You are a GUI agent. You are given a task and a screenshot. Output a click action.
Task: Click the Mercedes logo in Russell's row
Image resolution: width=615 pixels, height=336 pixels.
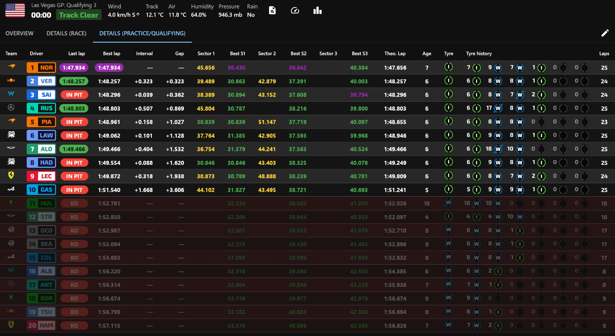pyautogui.click(x=11, y=108)
